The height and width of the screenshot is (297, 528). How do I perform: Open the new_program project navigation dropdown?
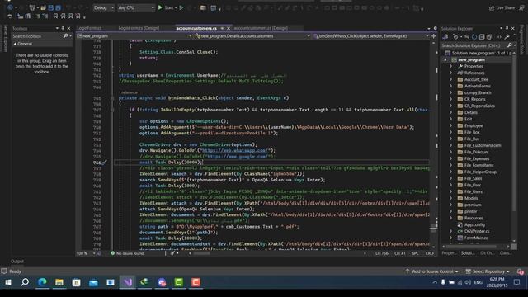(134, 36)
